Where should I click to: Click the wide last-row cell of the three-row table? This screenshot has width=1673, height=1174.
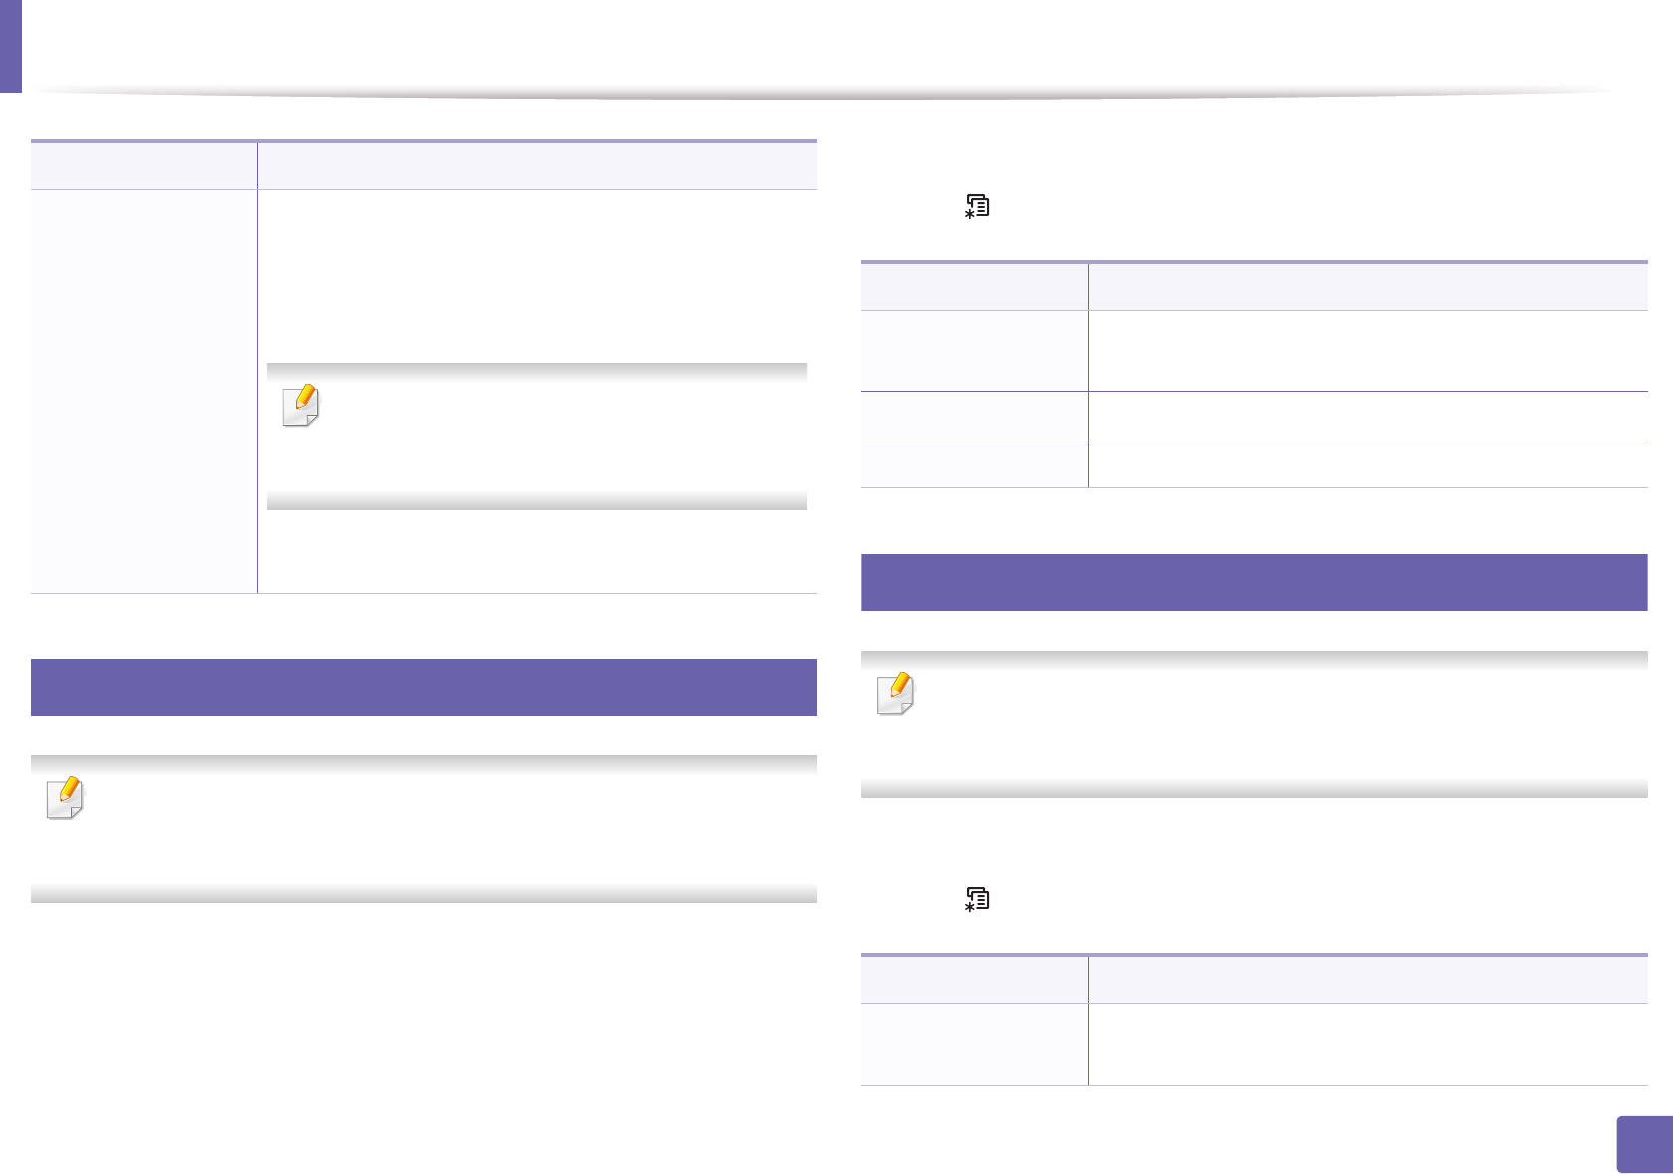[1367, 464]
